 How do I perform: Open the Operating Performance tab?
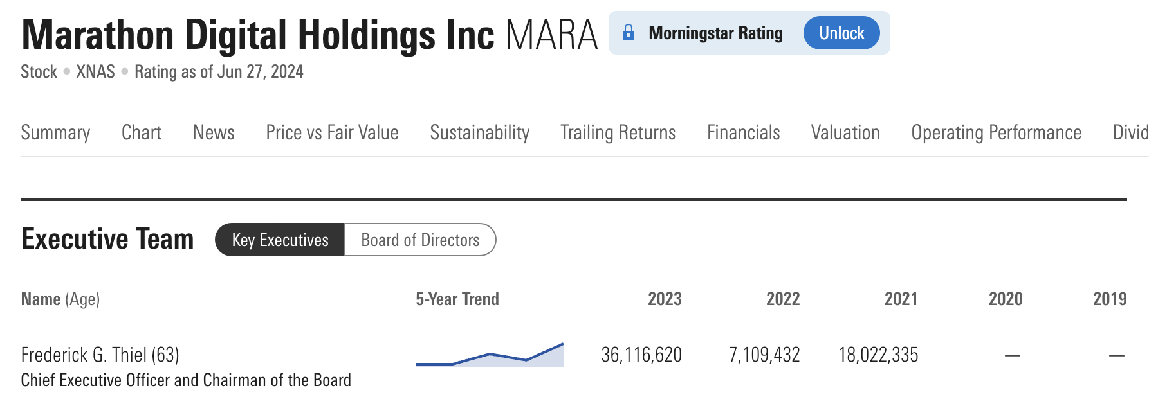(996, 133)
